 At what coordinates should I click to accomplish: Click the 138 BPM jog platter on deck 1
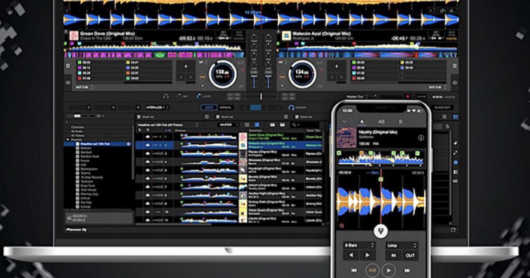coord(222,73)
